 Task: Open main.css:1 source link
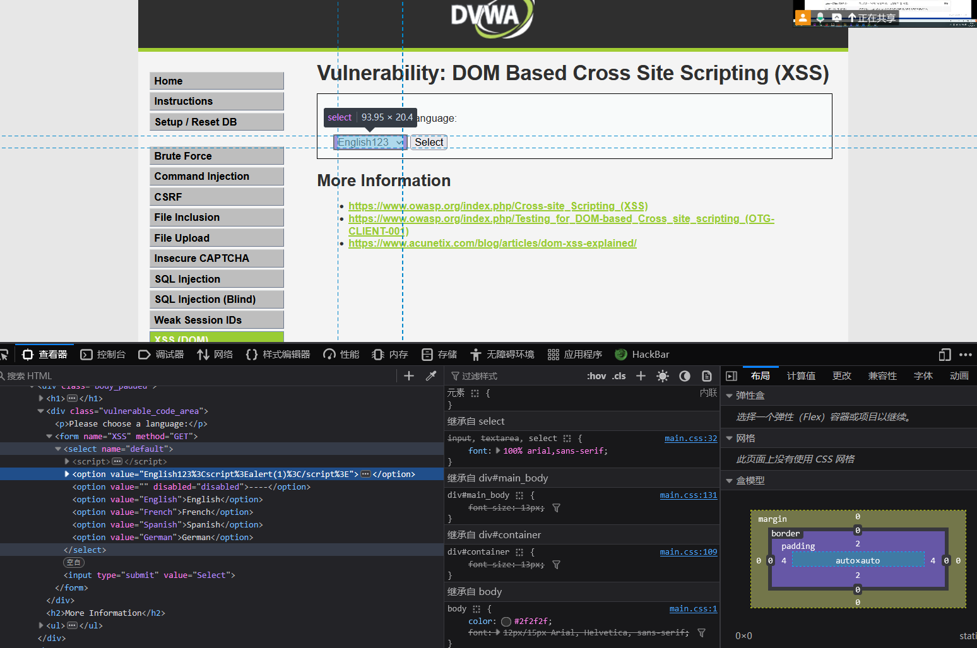[x=693, y=609]
